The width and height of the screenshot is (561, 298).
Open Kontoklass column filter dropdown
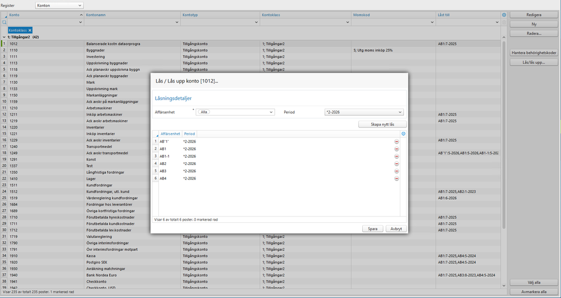click(348, 22)
